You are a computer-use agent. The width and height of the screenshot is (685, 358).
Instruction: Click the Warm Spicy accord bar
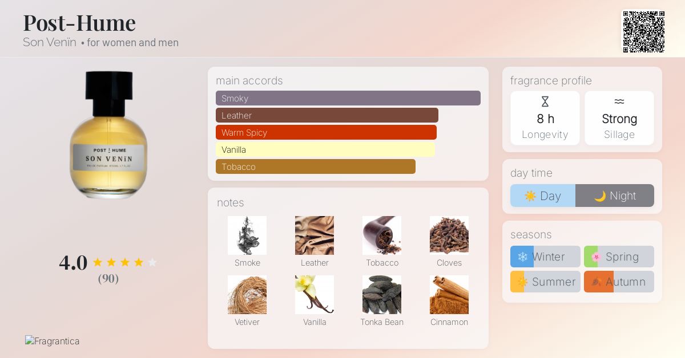[x=326, y=132]
